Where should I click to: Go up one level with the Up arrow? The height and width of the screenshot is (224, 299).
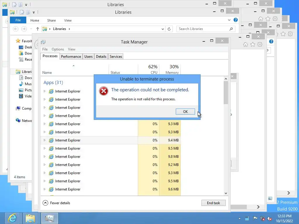pos(38,29)
